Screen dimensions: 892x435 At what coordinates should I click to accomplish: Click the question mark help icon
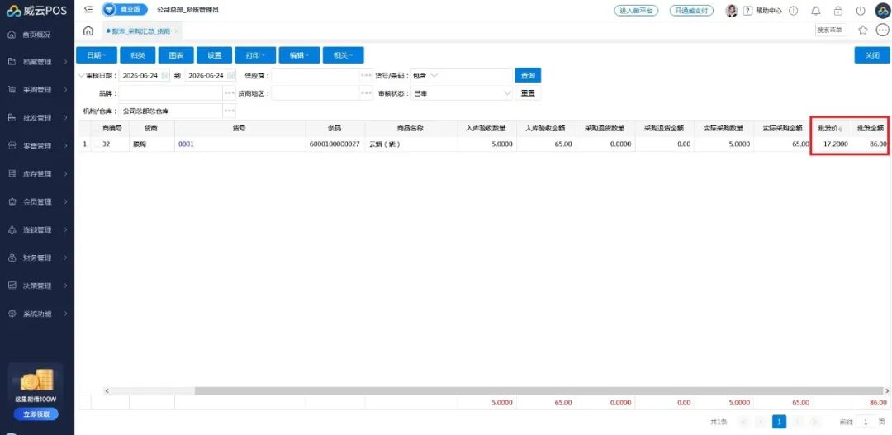[747, 11]
